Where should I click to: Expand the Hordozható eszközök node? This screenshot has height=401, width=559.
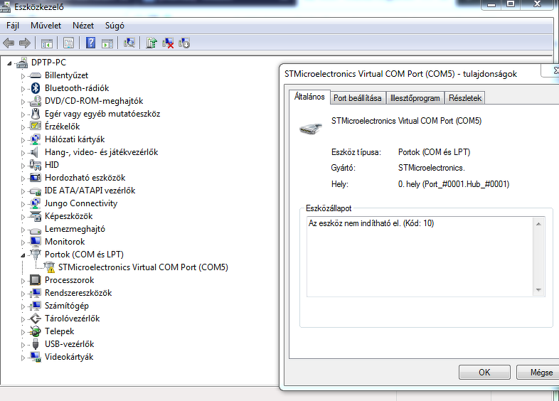pos(23,178)
